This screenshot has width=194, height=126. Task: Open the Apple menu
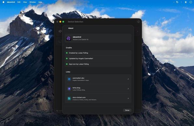(x=3, y=2)
